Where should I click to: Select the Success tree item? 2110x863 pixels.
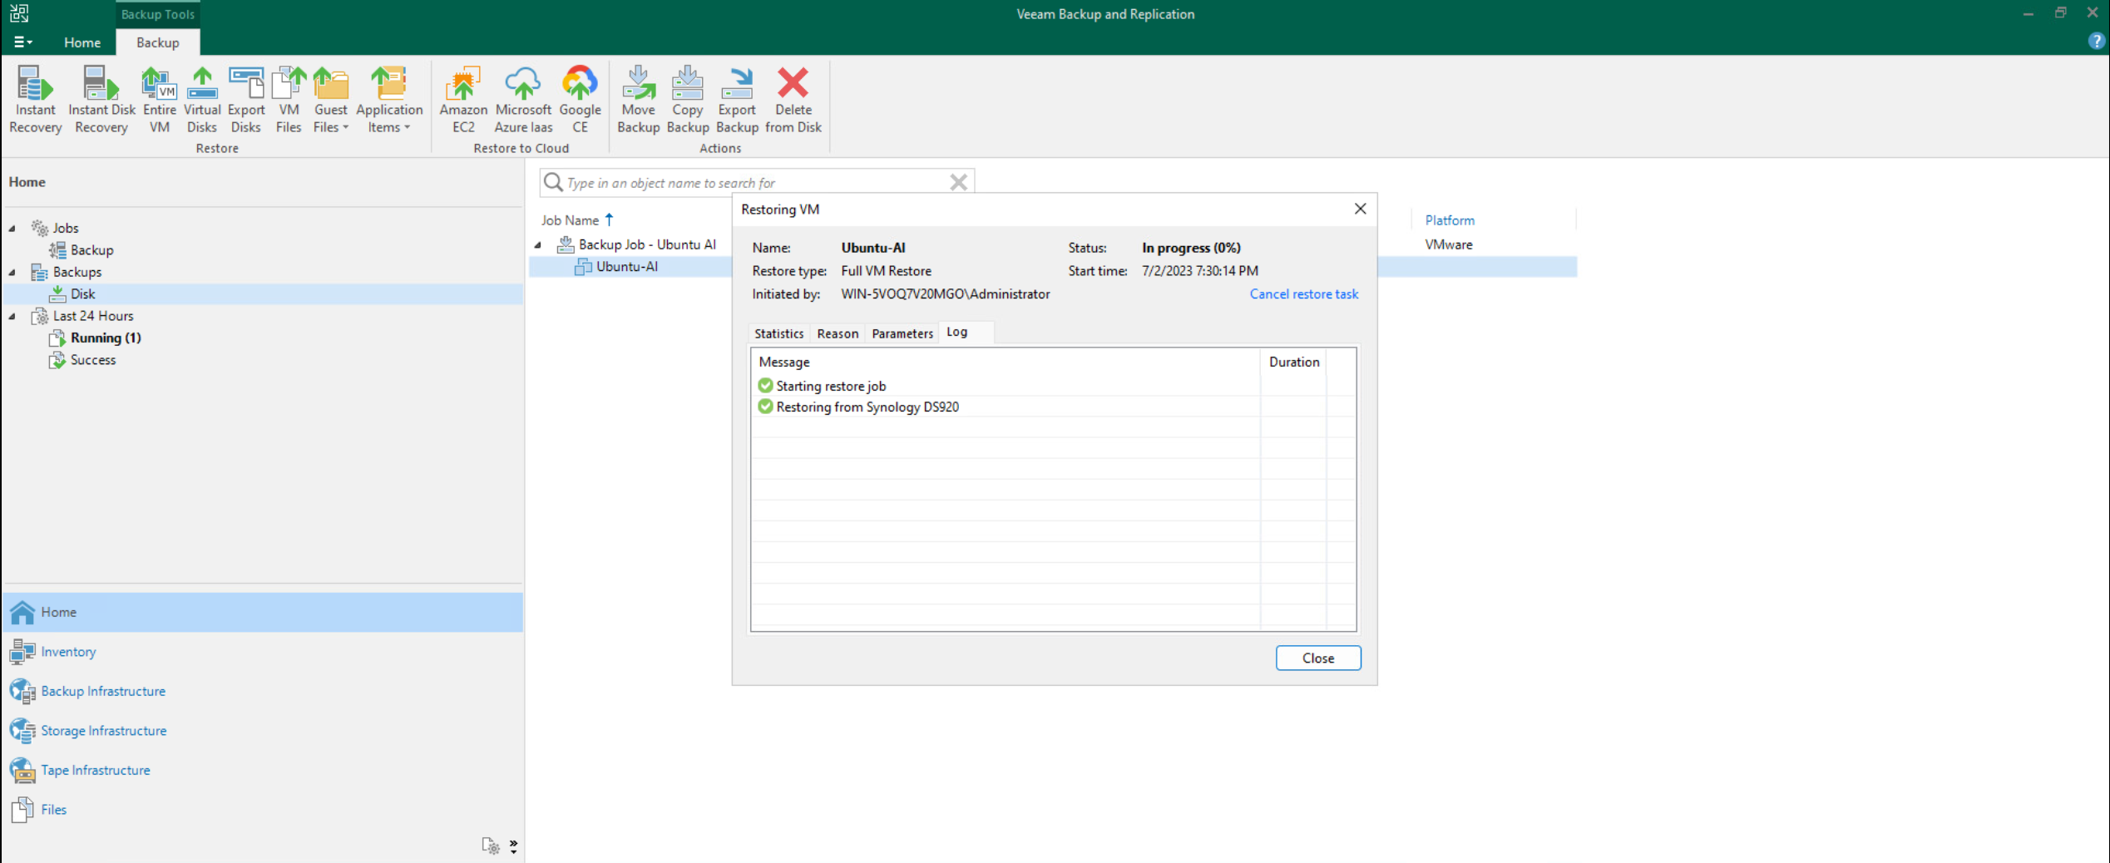tap(92, 360)
